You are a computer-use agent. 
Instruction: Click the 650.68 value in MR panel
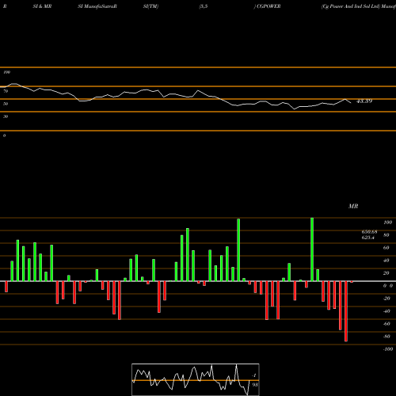coord(369,232)
